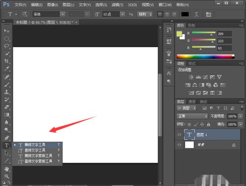Select the Clone Stamp tool
Screen dimensions: 246x186
(x=6, y=92)
